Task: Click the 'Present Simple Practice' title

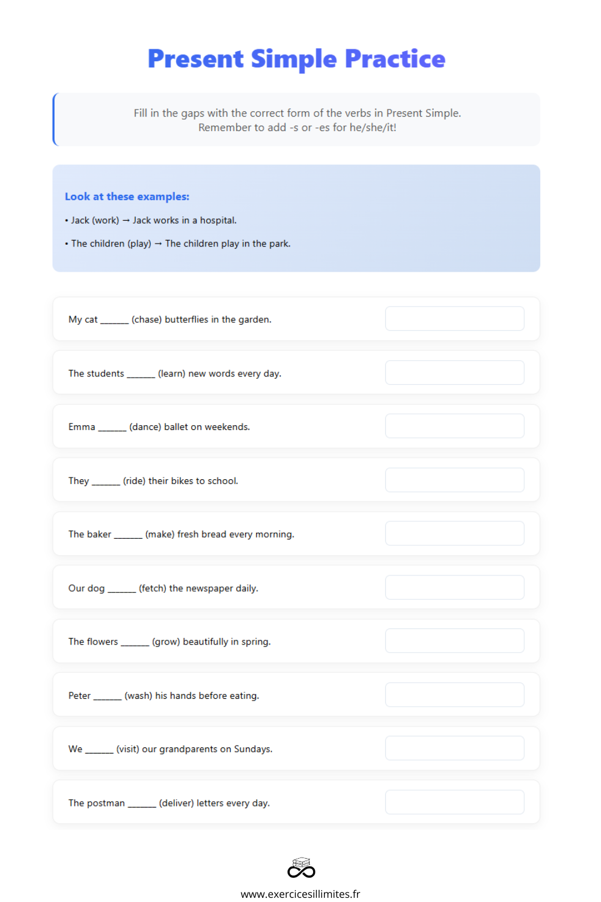Action: pyautogui.click(x=297, y=59)
